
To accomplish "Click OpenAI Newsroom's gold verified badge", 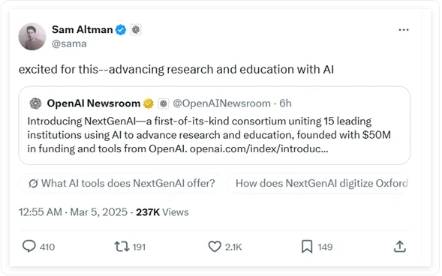I will 149,103.
